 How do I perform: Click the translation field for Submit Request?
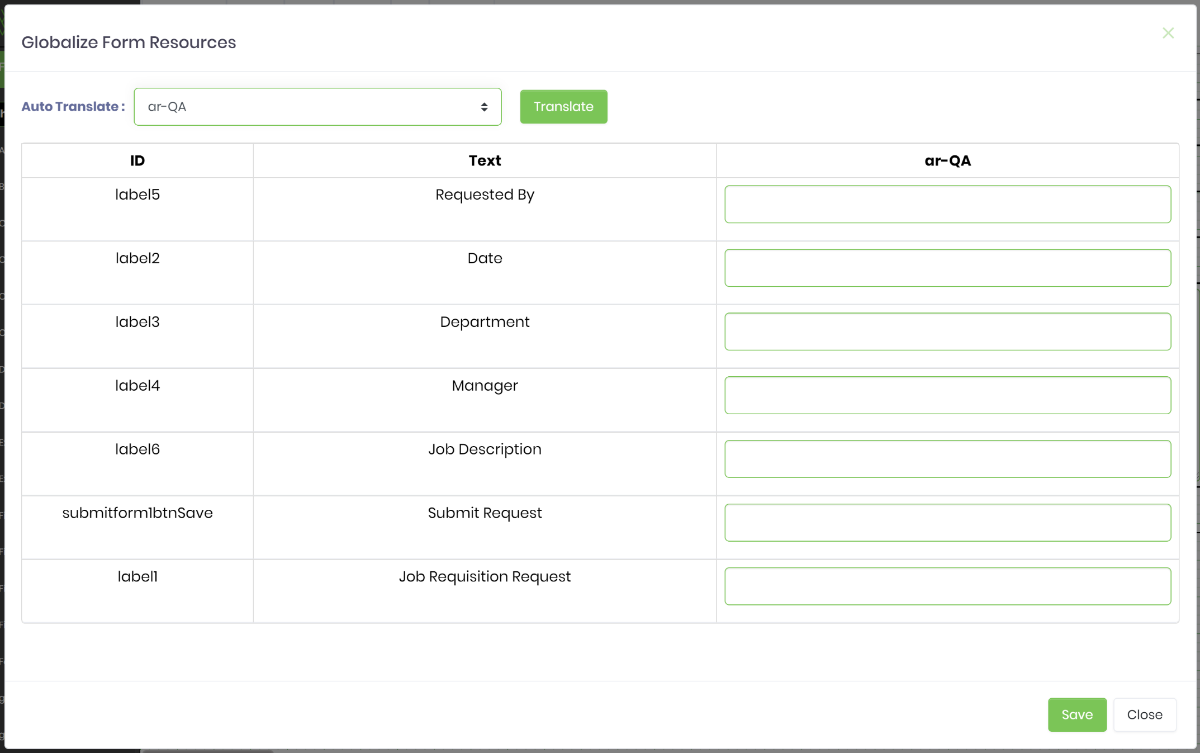pos(947,523)
